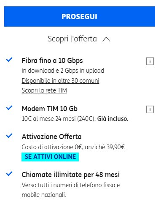Follow the Disponibile in oltre 30 comuni link
Viewport: 161px width, 202px height.
pos(60,81)
